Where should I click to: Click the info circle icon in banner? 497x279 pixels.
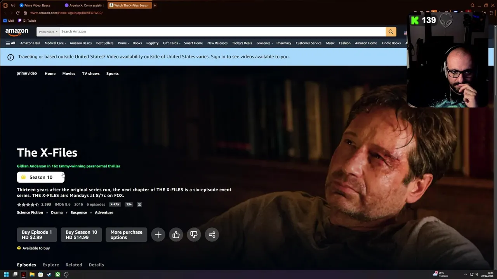tap(10, 57)
